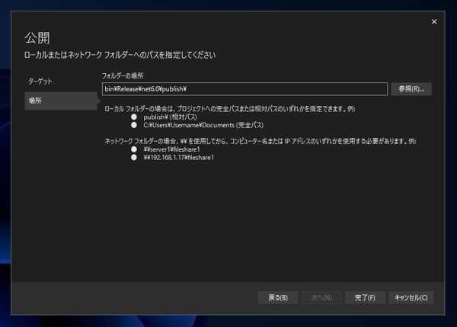Click the 戻る(B) back button
This screenshot has height=327, width=457.
coord(278,297)
